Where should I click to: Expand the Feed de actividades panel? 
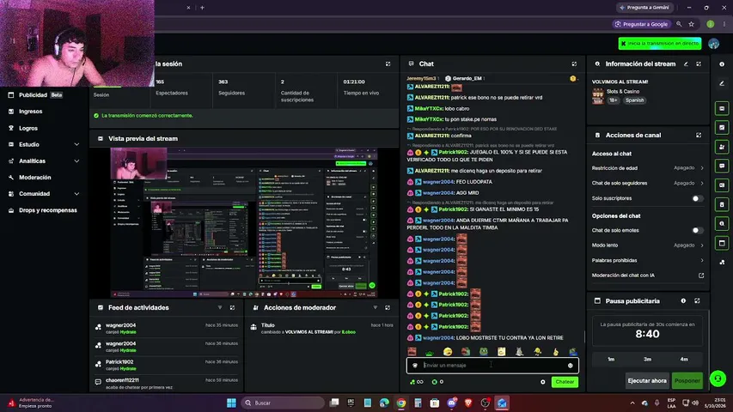tap(232, 307)
